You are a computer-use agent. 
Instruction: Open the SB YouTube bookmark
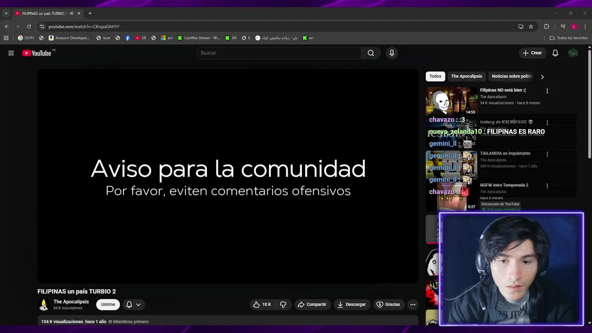pyautogui.click(x=141, y=38)
